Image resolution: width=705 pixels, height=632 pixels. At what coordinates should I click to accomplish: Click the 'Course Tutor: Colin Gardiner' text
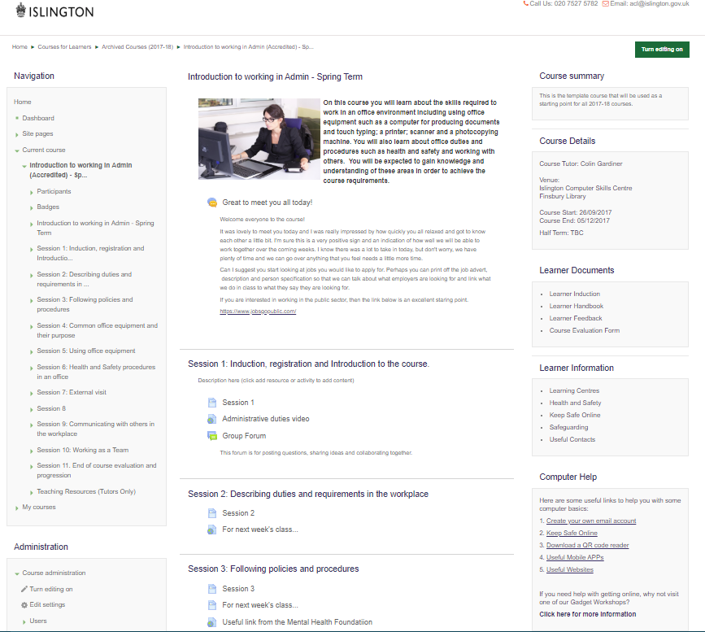[x=581, y=163]
